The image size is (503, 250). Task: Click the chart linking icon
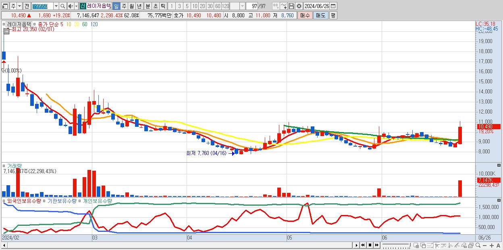(276, 6)
